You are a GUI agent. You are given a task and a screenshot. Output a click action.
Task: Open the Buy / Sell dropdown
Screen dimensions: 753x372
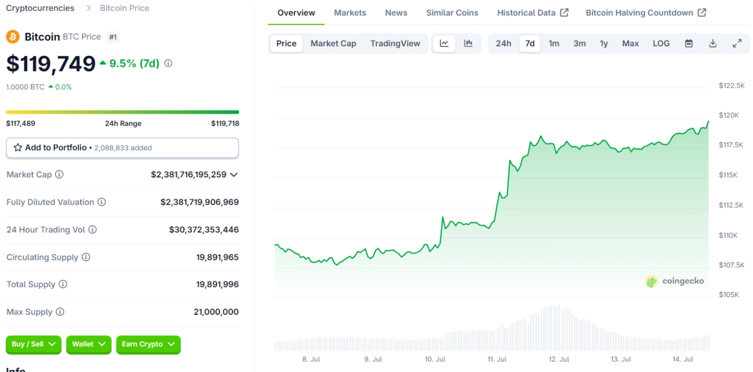click(33, 344)
